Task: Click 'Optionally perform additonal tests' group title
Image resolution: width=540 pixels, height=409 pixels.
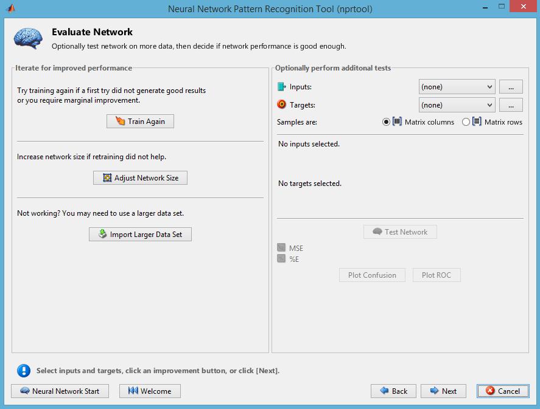Action: tap(333, 68)
